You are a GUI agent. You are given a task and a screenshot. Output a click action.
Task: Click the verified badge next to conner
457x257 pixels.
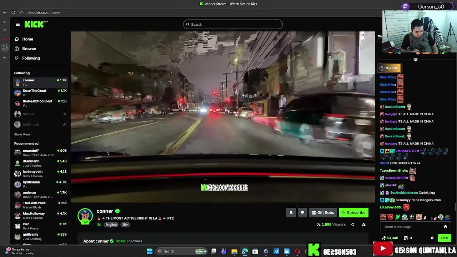tap(117, 211)
